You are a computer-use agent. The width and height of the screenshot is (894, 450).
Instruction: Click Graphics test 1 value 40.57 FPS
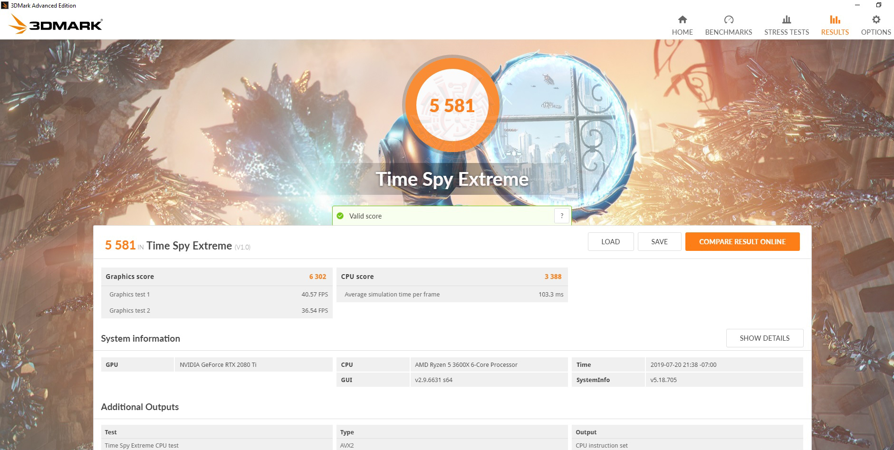(315, 294)
